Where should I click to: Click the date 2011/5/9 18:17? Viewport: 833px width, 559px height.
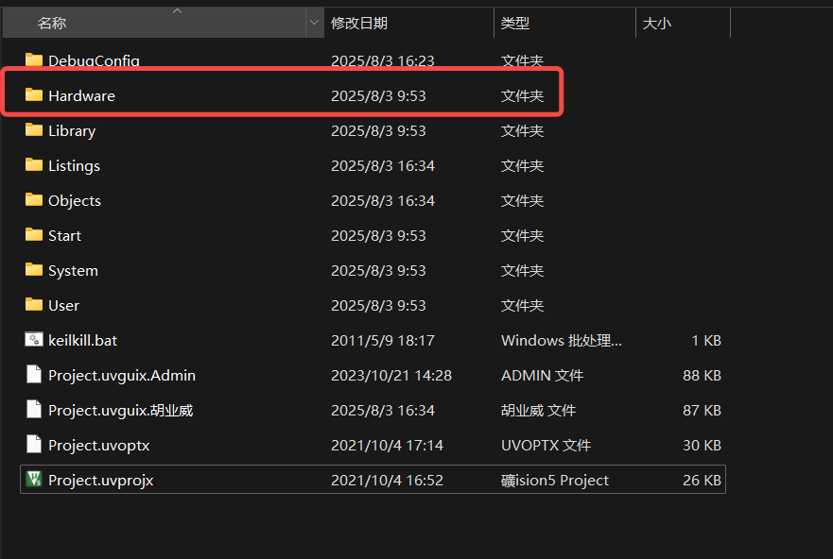click(x=383, y=341)
